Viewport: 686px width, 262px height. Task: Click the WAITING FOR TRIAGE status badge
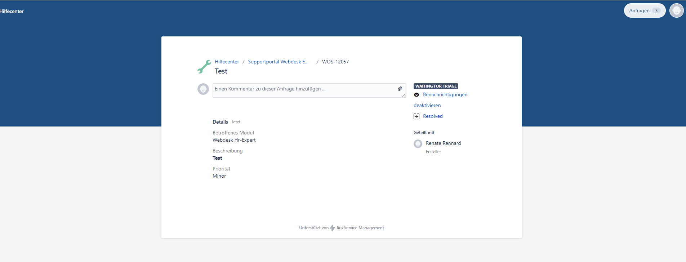(436, 86)
